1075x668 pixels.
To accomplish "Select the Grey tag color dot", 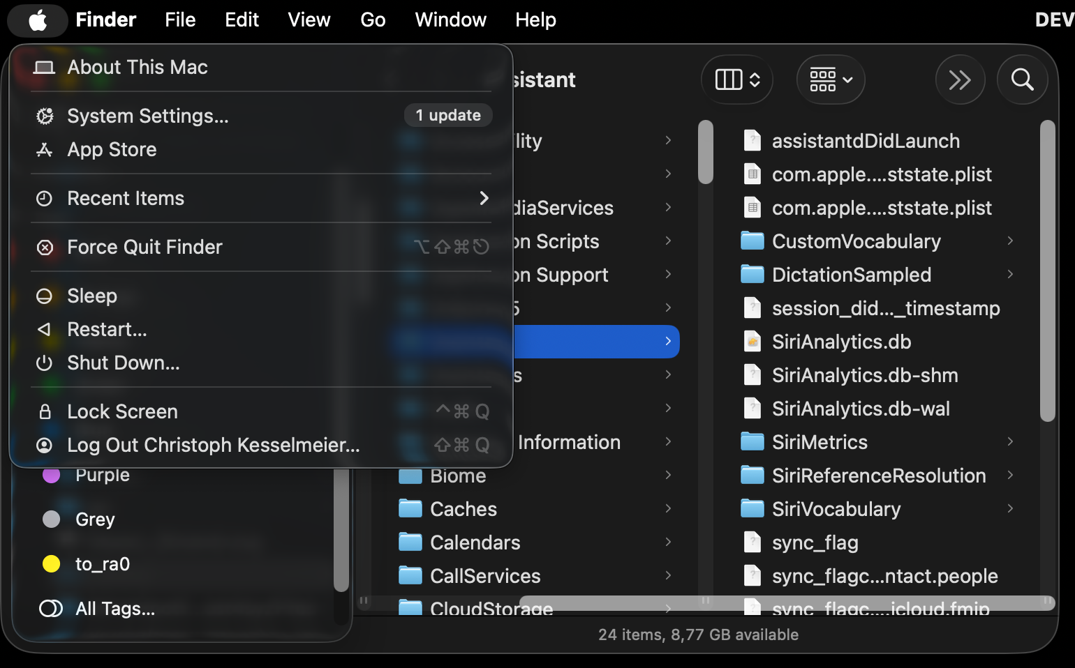I will click(x=52, y=519).
